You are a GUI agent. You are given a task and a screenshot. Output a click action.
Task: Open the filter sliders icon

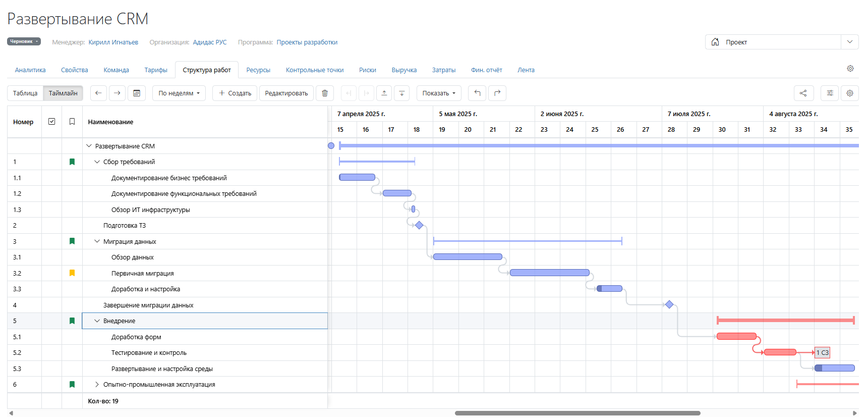pyautogui.click(x=830, y=93)
